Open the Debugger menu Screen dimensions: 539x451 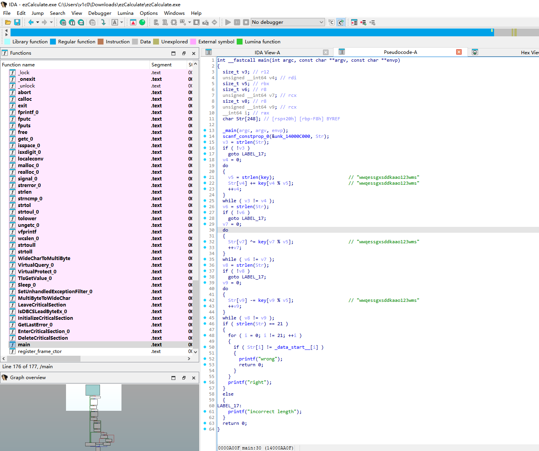[100, 13]
